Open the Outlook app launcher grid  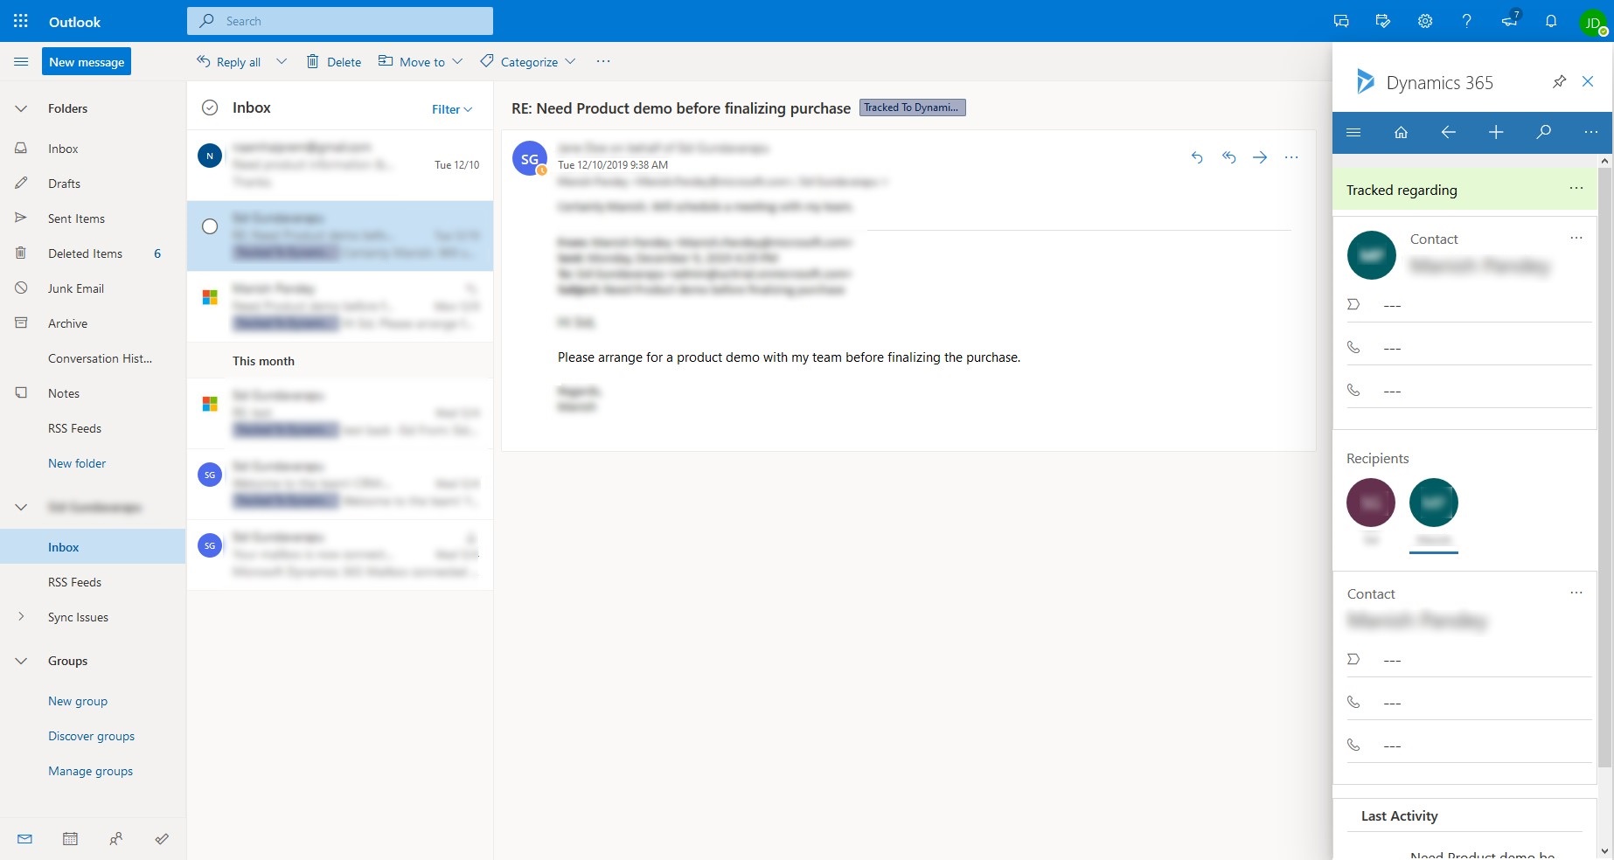[21, 21]
